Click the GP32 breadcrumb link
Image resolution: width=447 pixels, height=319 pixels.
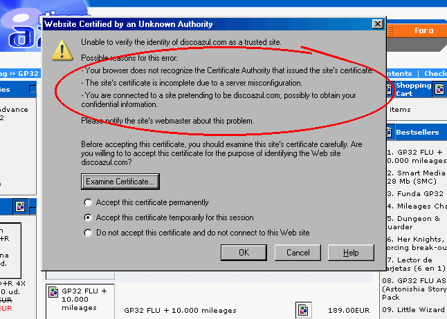(26, 73)
